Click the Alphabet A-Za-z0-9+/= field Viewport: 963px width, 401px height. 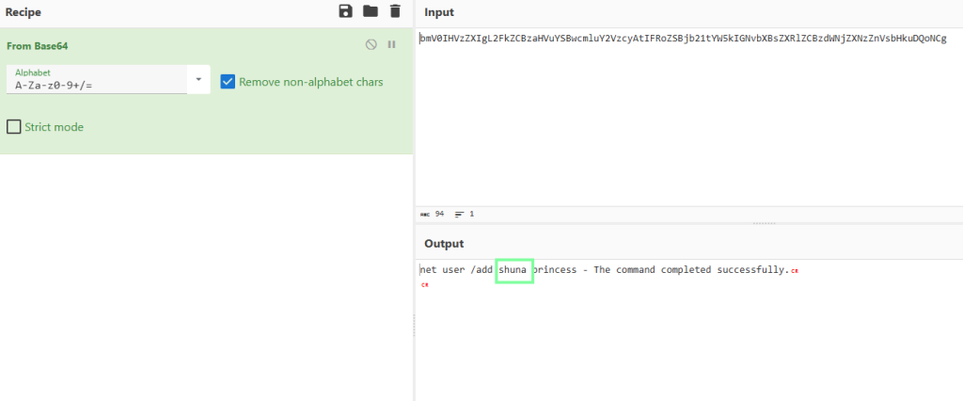coord(94,84)
